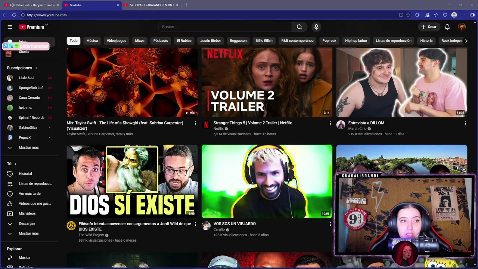Click the Crear button

tap(429, 27)
